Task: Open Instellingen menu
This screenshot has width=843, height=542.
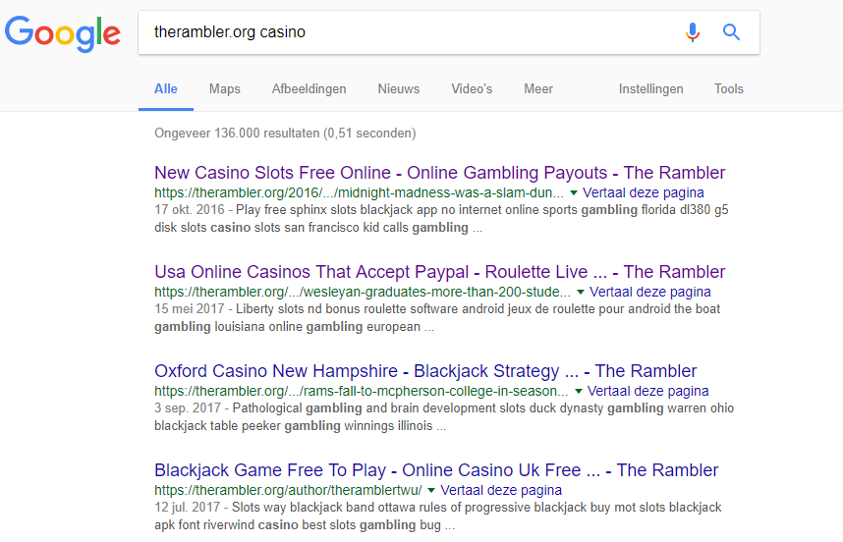Action: pyautogui.click(x=650, y=89)
